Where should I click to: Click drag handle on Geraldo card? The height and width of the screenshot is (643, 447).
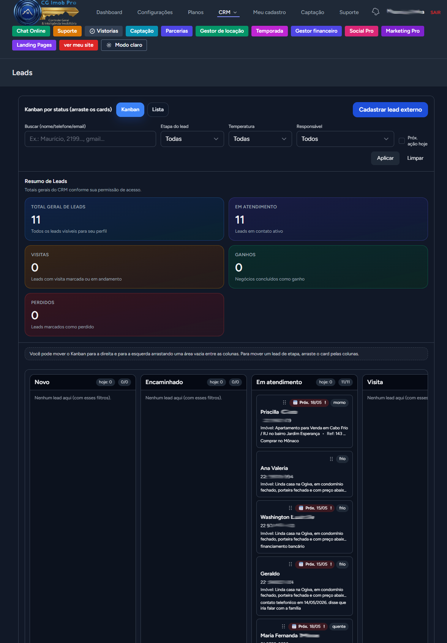[x=290, y=564]
